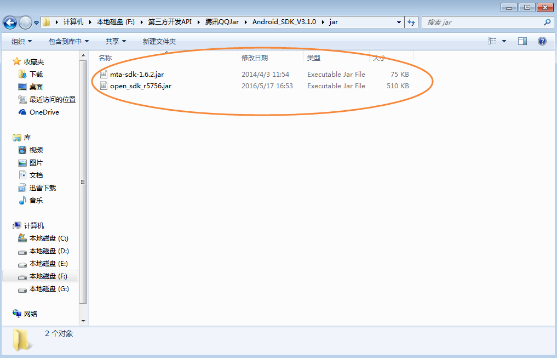Select file open_sdk_r5756.jar
This screenshot has width=557, height=358.
coord(141,86)
